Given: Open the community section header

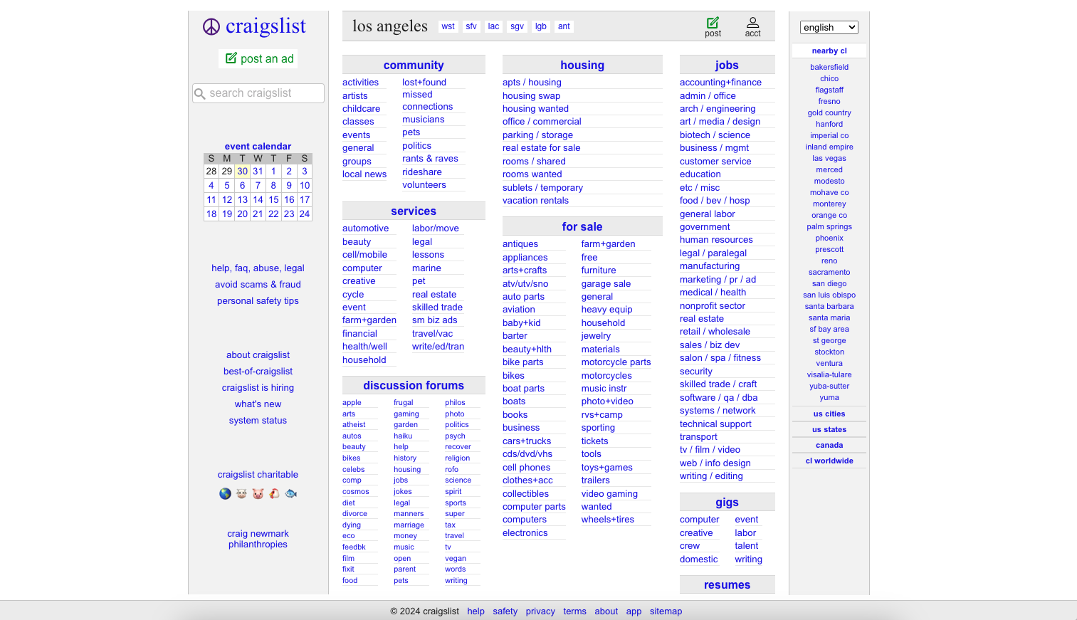Looking at the screenshot, I should pos(414,65).
